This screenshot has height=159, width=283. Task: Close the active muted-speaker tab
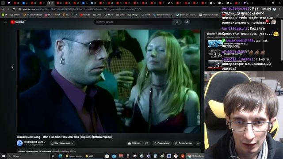[x=52, y=3]
